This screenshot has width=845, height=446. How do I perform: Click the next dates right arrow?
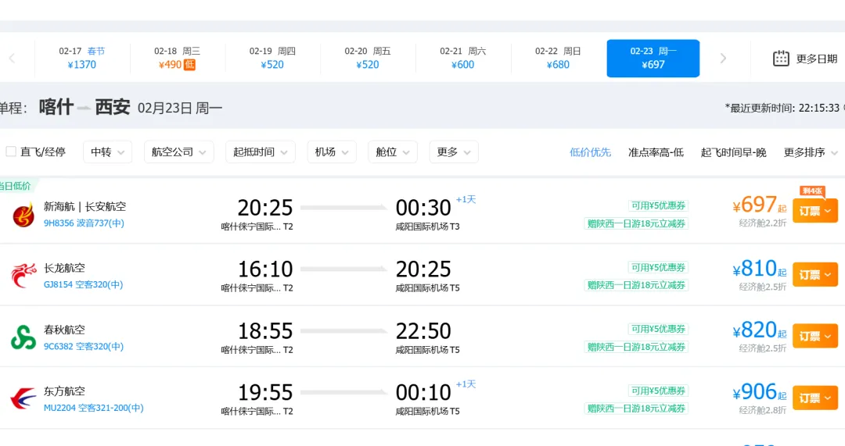tap(723, 59)
